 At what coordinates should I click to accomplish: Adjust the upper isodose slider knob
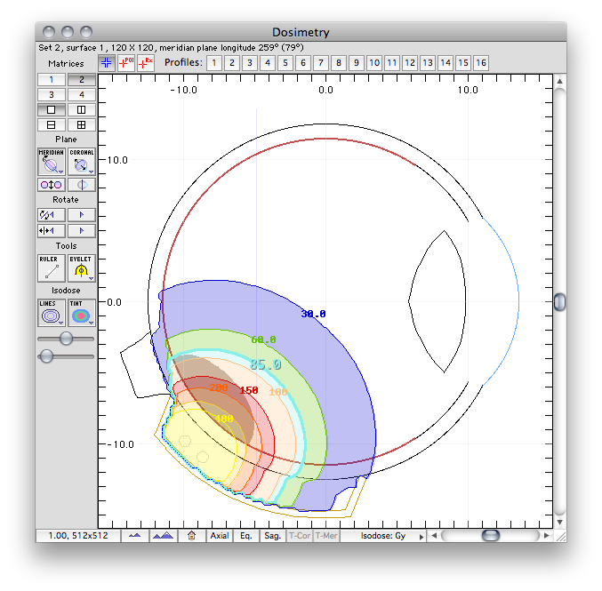pos(66,339)
